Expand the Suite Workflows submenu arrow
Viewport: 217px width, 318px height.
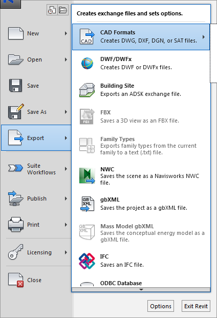coord(66,169)
